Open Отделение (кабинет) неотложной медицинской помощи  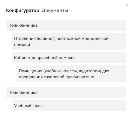[x=69, y=41]
